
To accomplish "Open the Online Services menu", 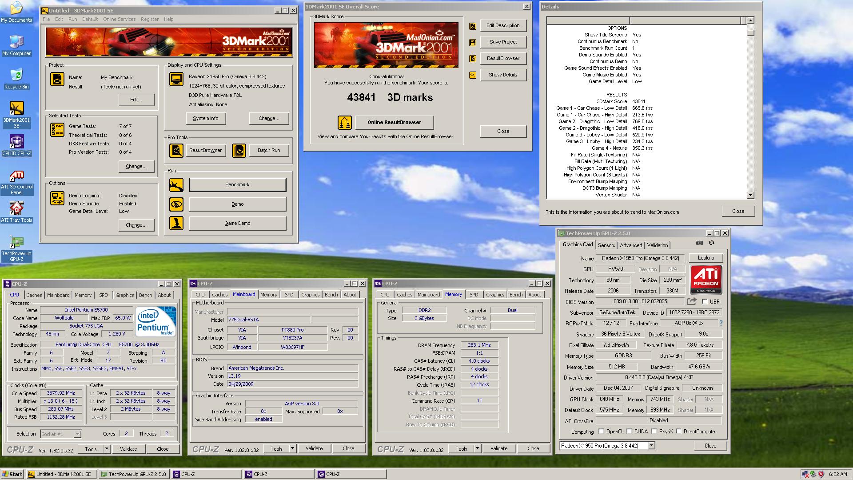I will (x=119, y=19).
